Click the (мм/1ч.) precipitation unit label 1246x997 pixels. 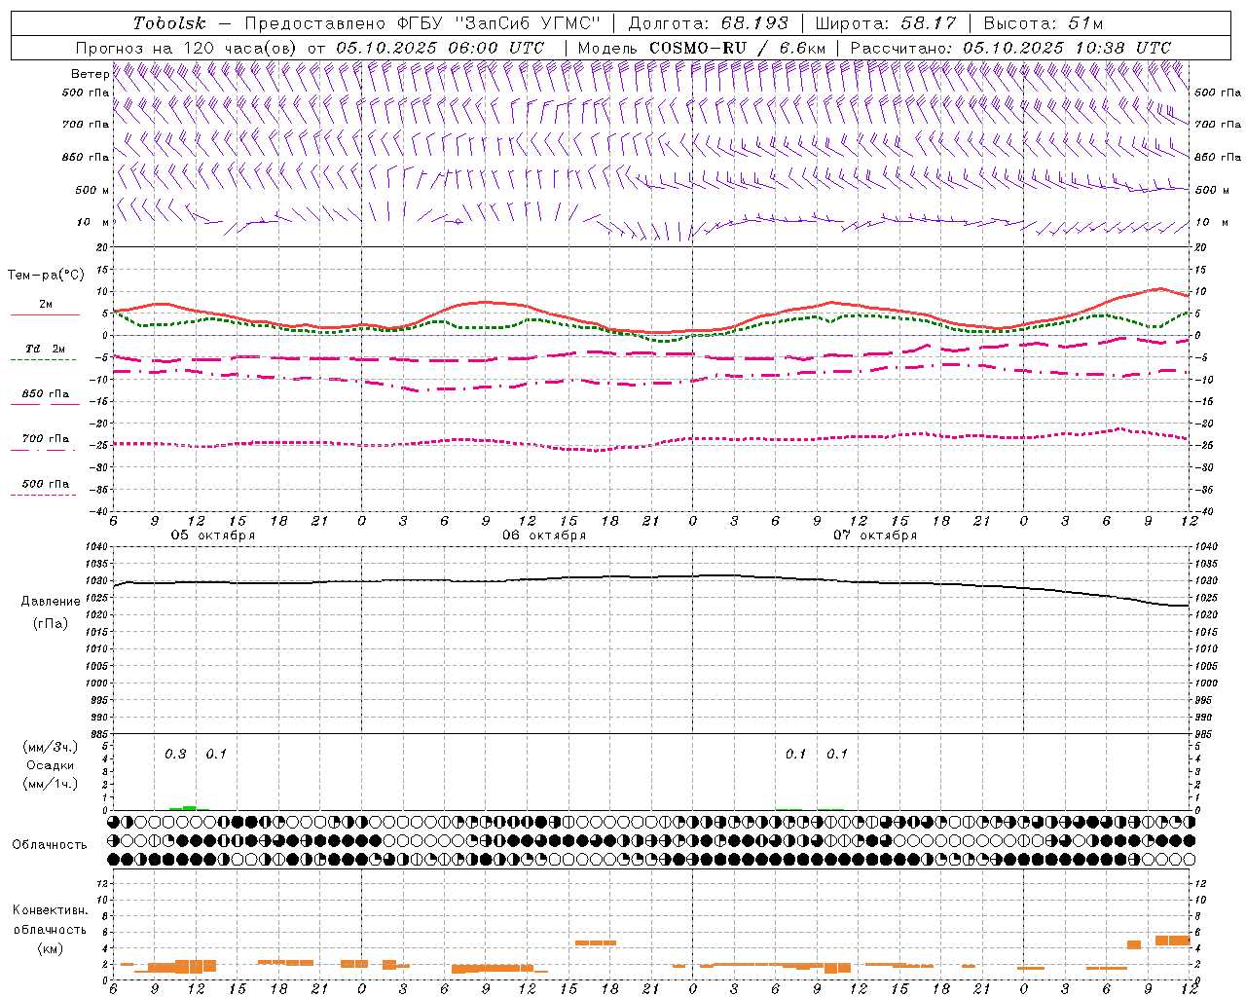(50, 784)
